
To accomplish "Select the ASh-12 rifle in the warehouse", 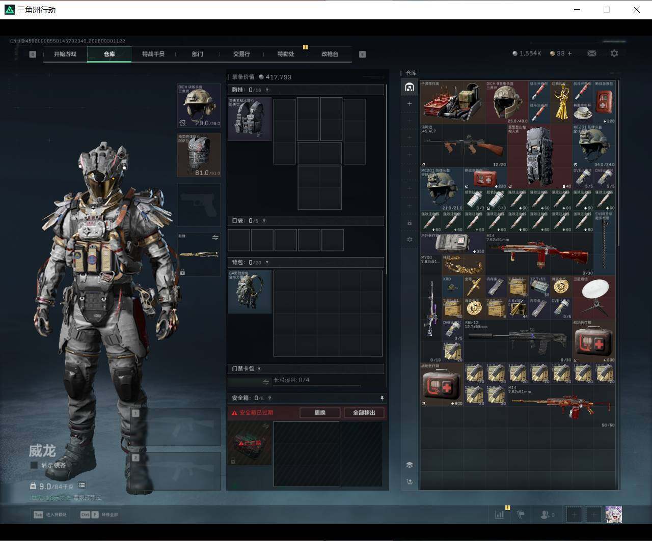I will 518,341.
